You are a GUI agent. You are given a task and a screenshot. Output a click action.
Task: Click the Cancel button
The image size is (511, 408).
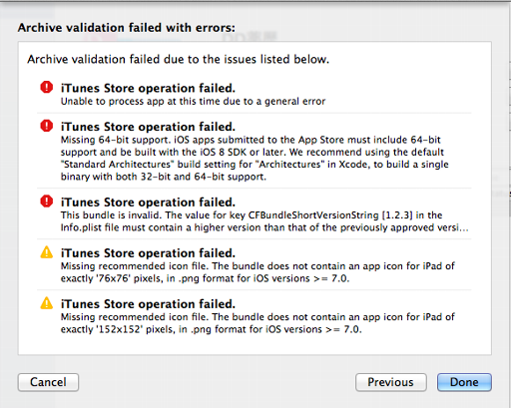coord(48,382)
